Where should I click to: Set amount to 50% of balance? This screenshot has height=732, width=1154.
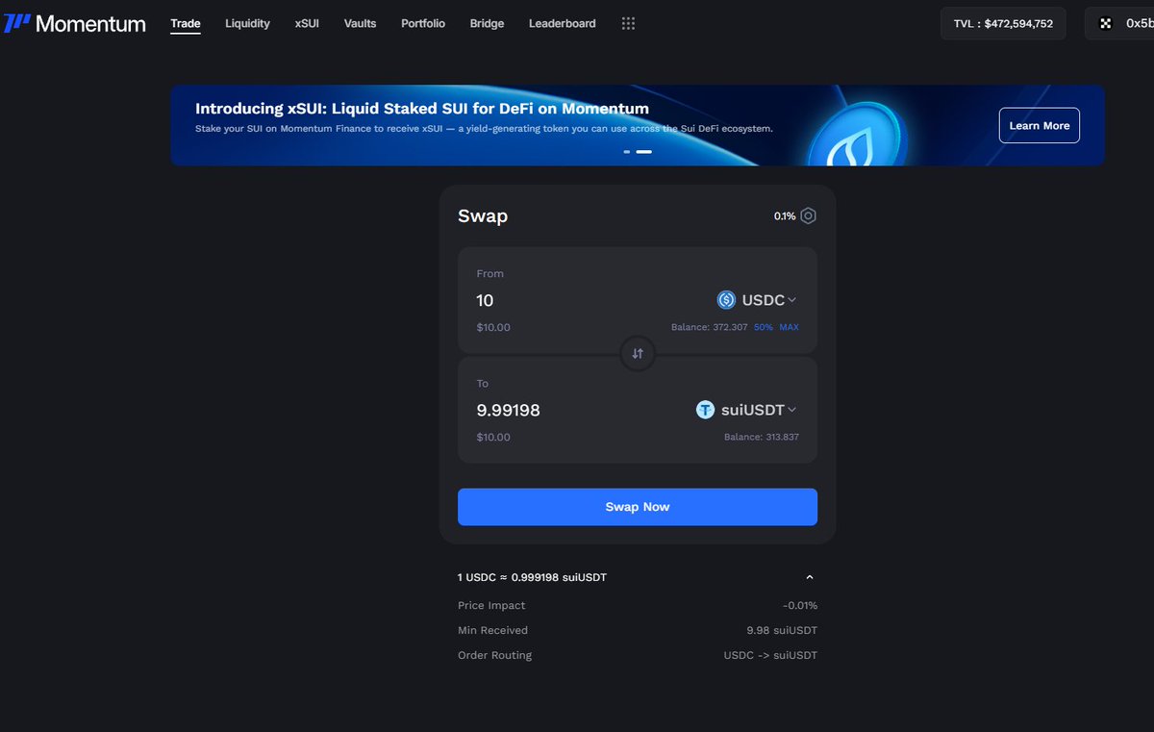click(763, 327)
